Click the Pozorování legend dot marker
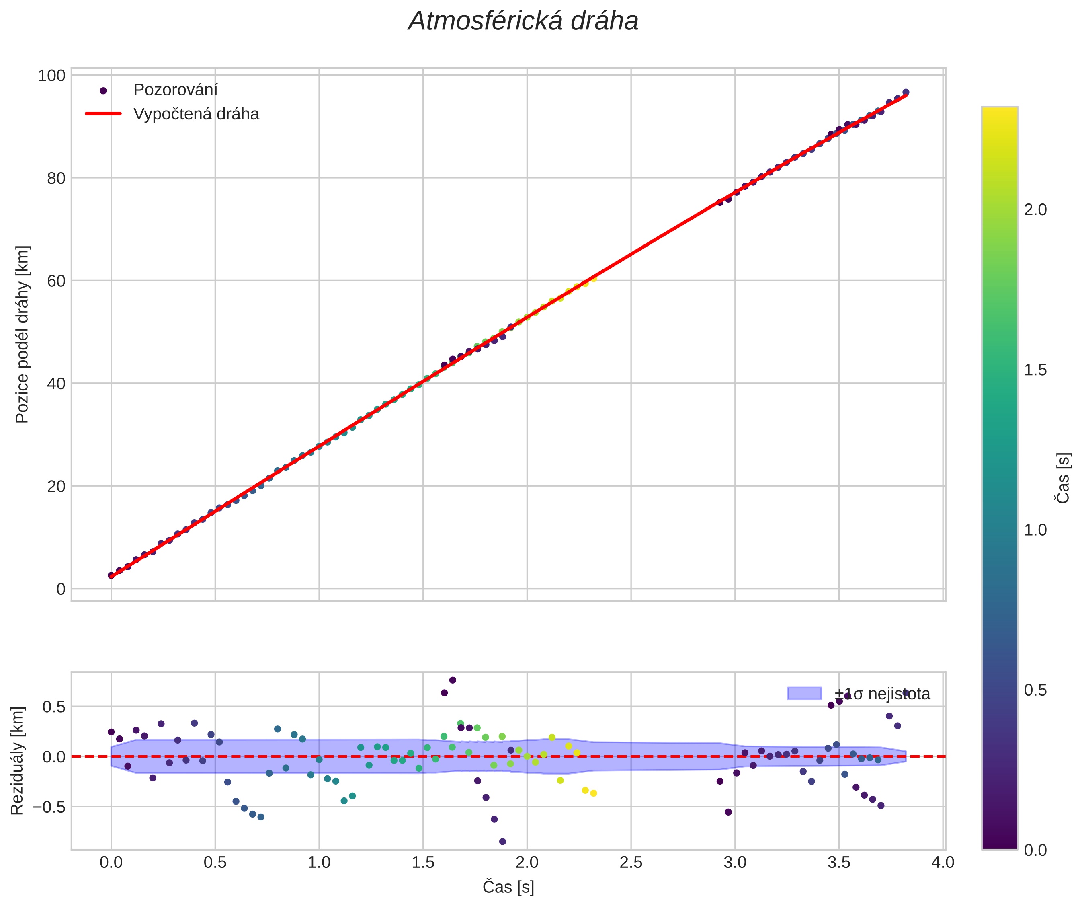1082x906 pixels. pyautogui.click(x=103, y=91)
